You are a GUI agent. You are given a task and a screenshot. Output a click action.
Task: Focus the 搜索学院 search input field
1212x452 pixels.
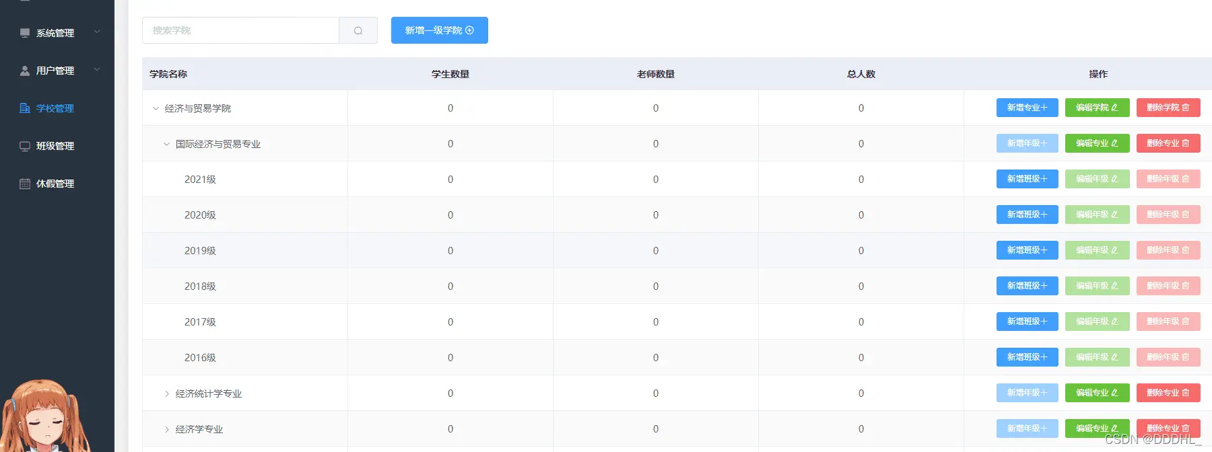[240, 30]
